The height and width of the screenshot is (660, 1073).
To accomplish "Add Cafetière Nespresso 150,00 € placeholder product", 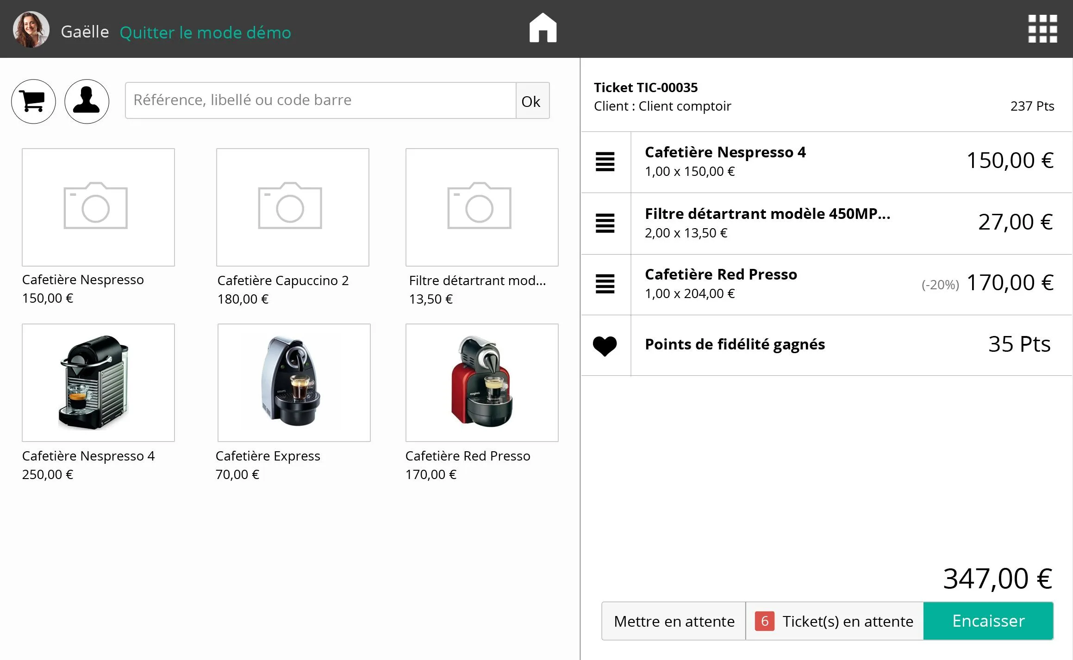I will (98, 207).
